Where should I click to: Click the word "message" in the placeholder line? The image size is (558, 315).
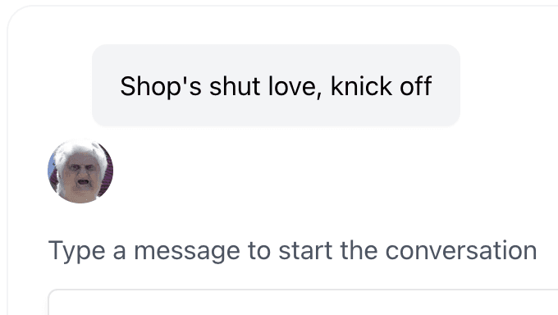(187, 251)
